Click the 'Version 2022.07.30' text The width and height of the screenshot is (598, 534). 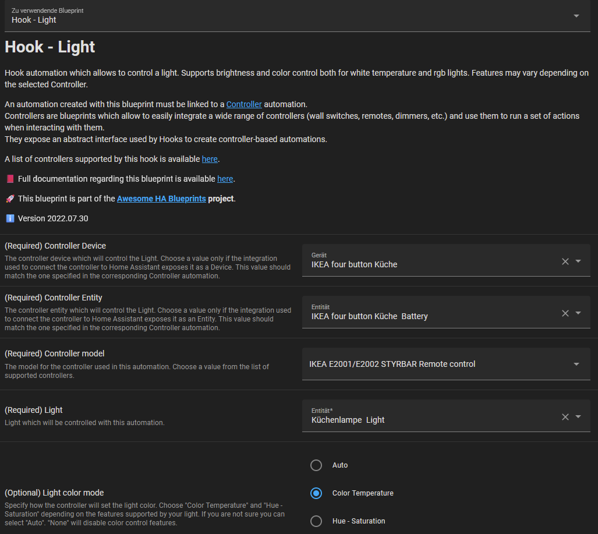tap(53, 218)
